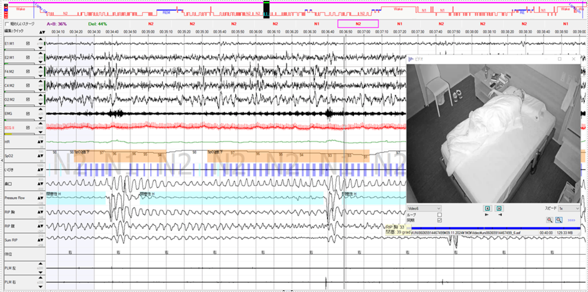Step video back one frame
The image size is (588, 292).
[488, 208]
